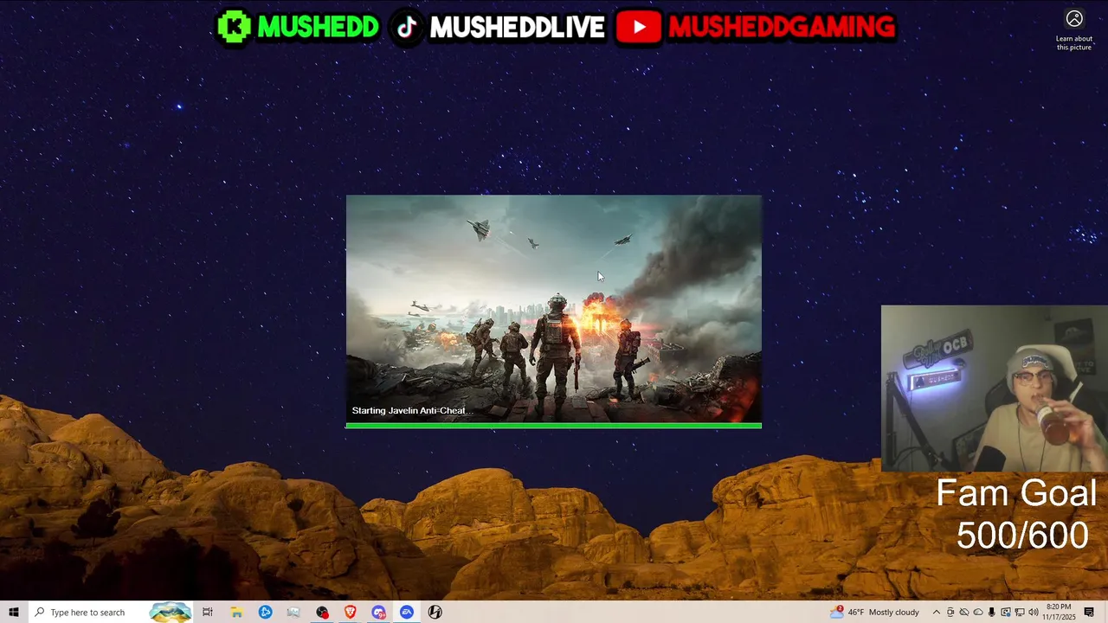Click the 'Starting Javelin Anti-Cheat...' status text
Screen dimensions: 1108x623
coord(412,411)
